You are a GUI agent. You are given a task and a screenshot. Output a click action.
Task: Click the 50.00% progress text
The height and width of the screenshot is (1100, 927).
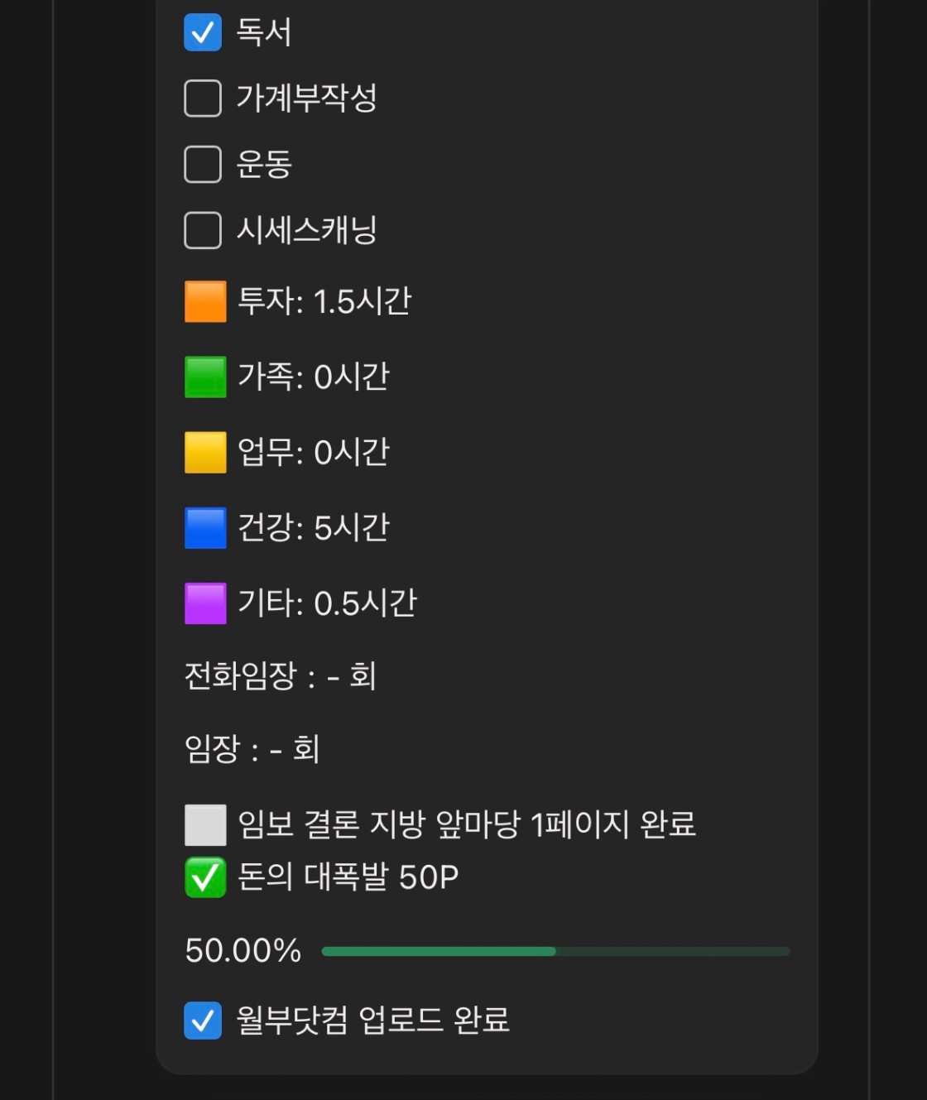243,951
